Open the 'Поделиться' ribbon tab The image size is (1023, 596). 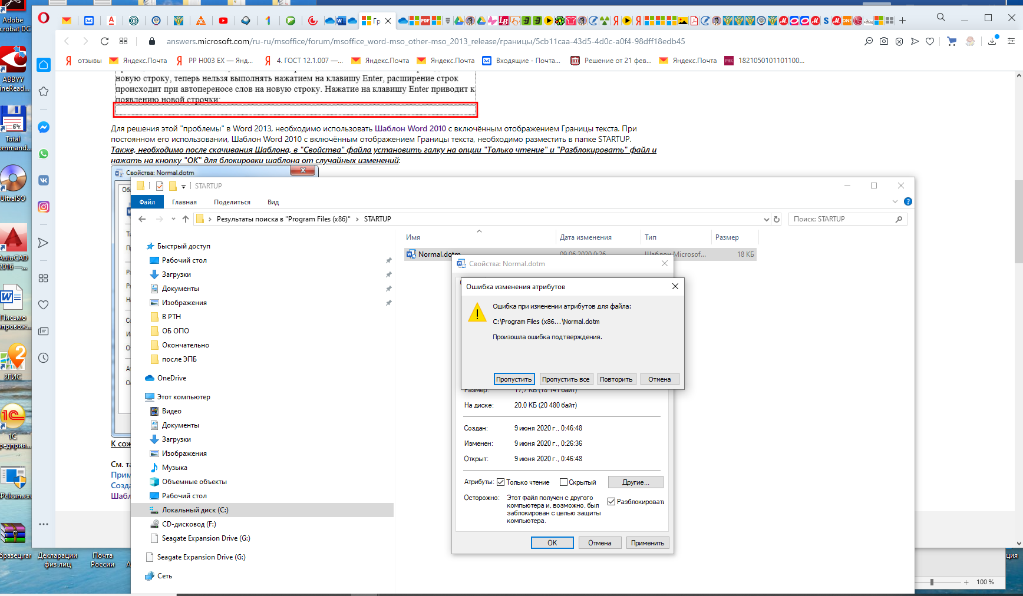(232, 202)
